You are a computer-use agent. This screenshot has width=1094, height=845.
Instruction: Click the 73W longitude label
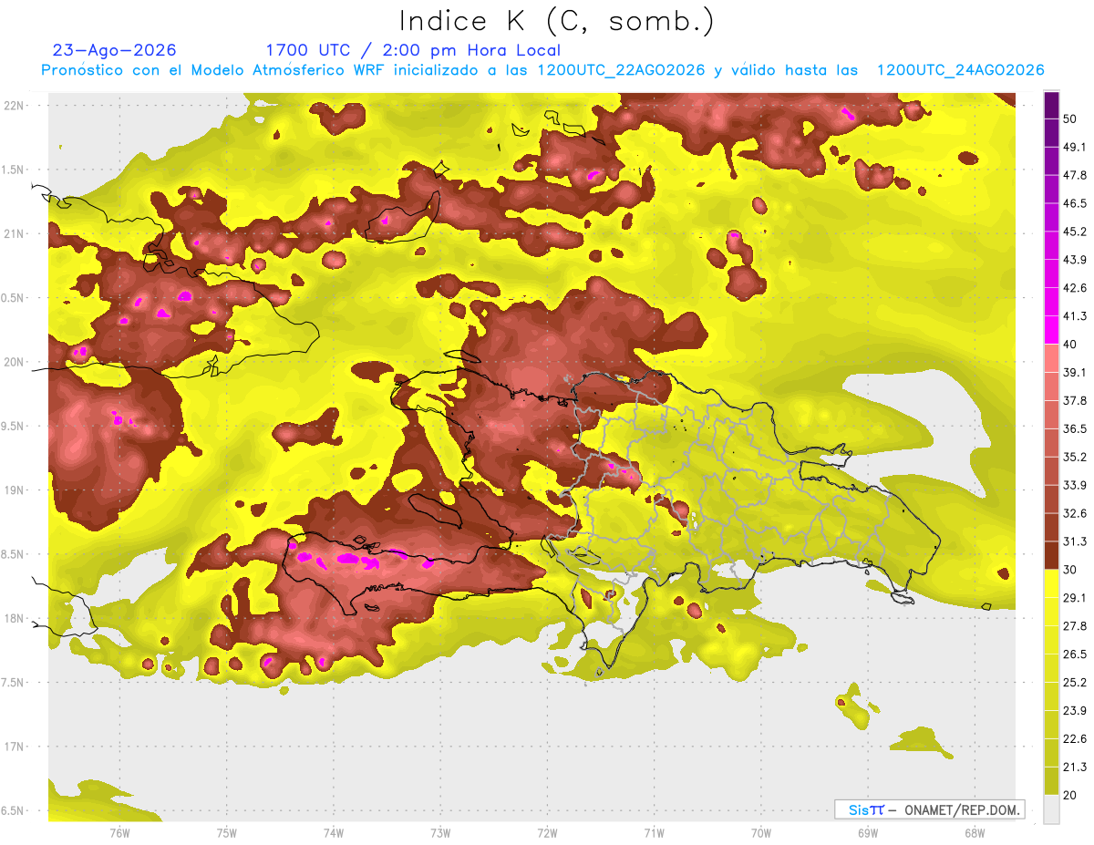point(439,833)
